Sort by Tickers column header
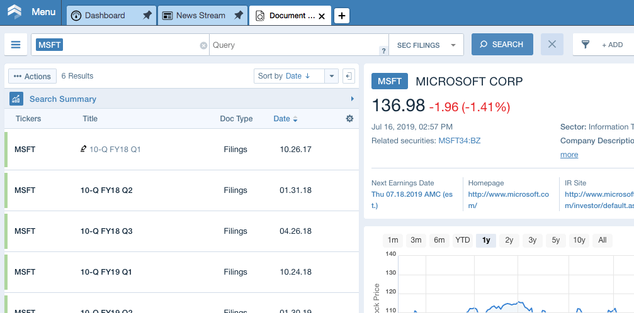The height and width of the screenshot is (313, 634). pyautogui.click(x=28, y=119)
